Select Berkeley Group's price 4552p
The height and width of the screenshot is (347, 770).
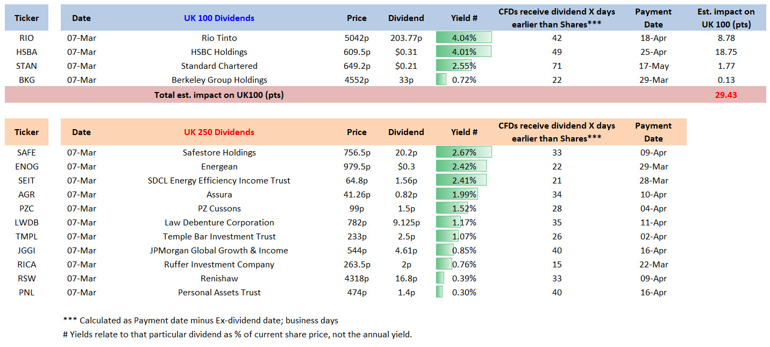[x=357, y=80]
